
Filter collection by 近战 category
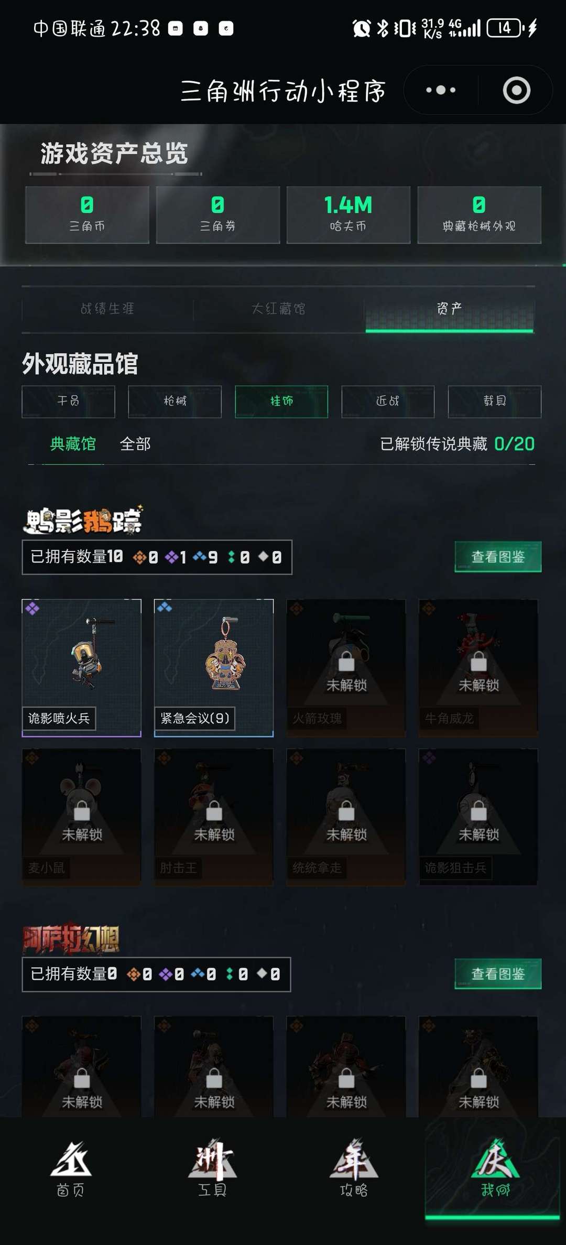[388, 402]
